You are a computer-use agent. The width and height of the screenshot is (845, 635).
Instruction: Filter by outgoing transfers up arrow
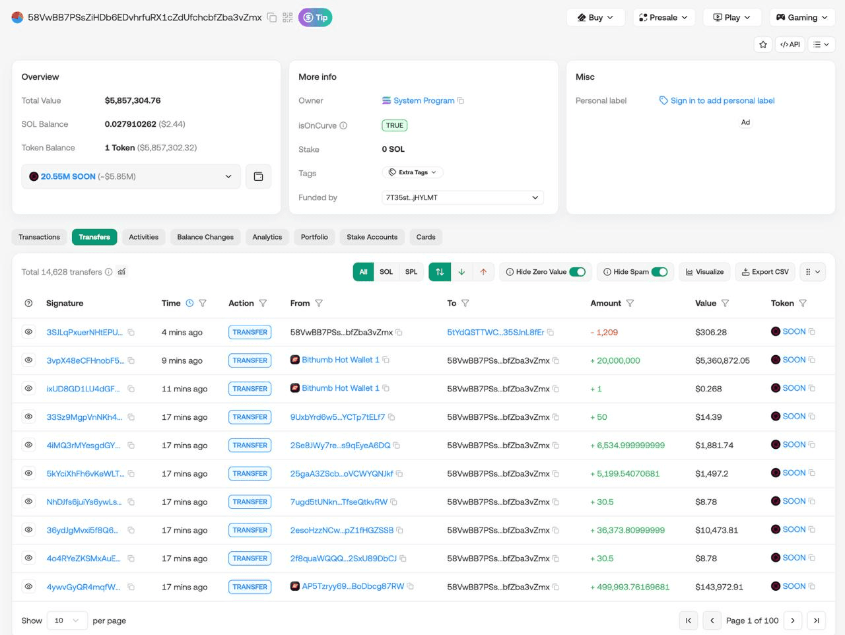point(483,272)
